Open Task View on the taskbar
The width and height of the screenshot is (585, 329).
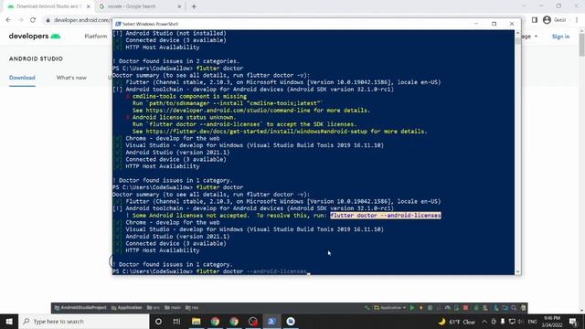pyautogui.click(x=176, y=321)
